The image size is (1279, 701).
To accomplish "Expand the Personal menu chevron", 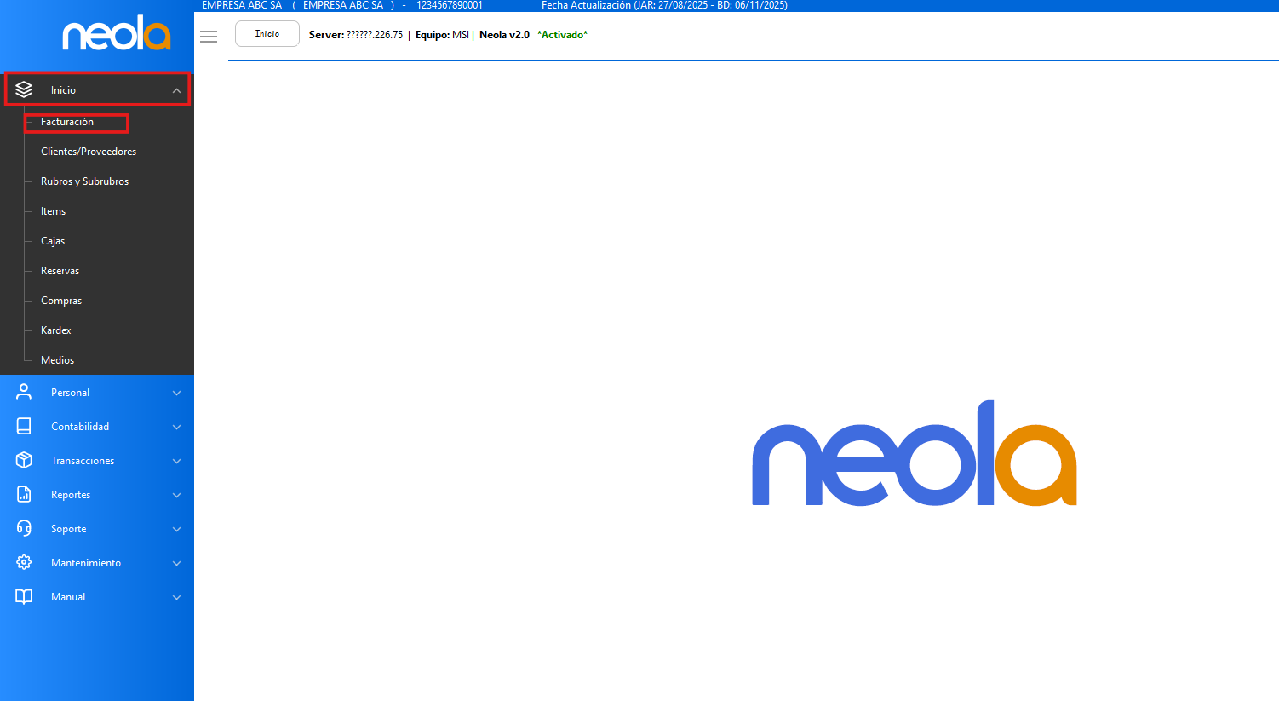I will click(176, 393).
